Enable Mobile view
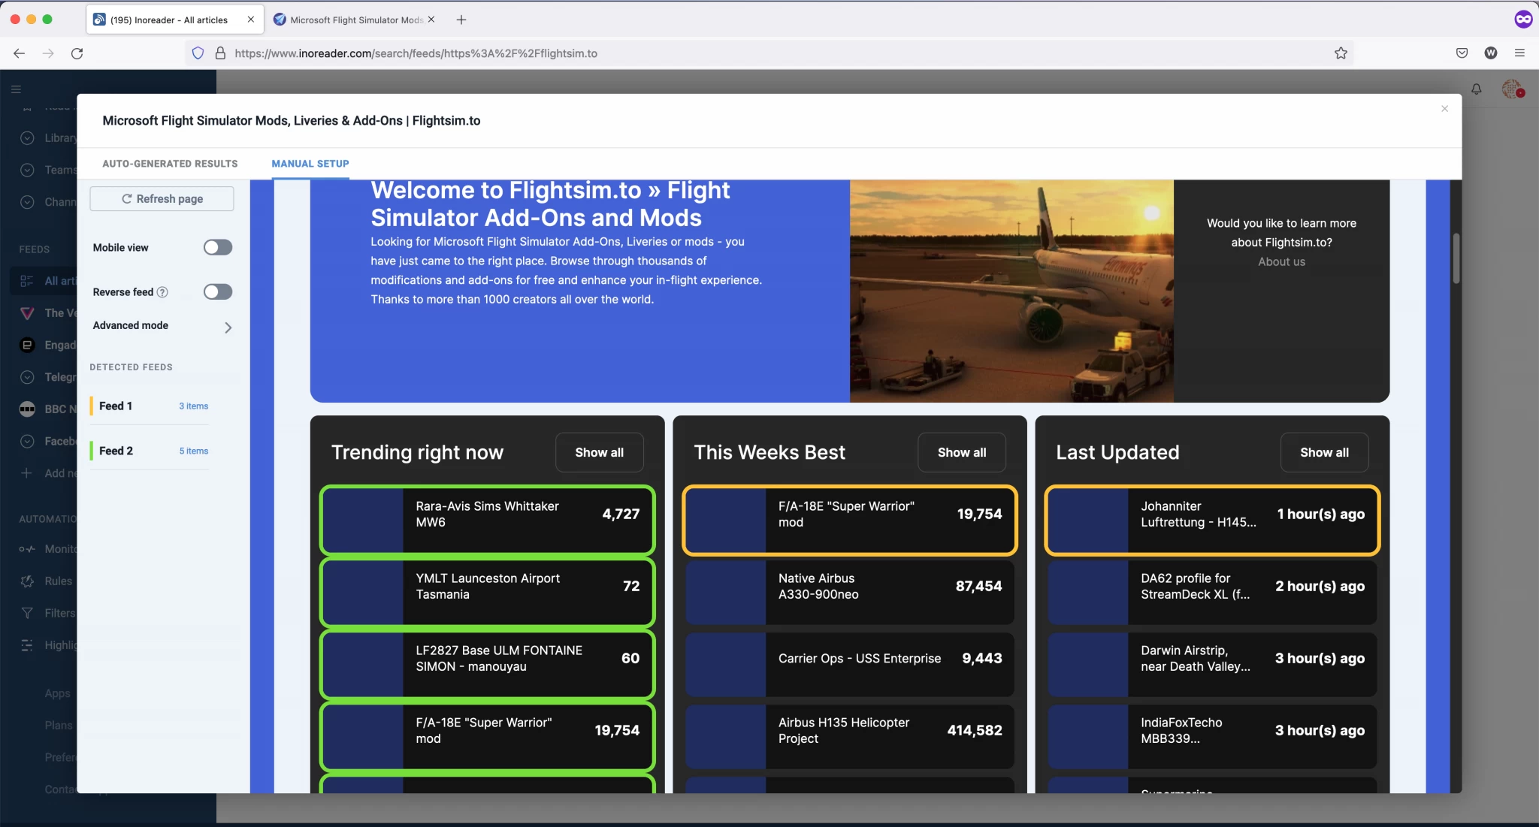This screenshot has height=827, width=1539. [217, 247]
